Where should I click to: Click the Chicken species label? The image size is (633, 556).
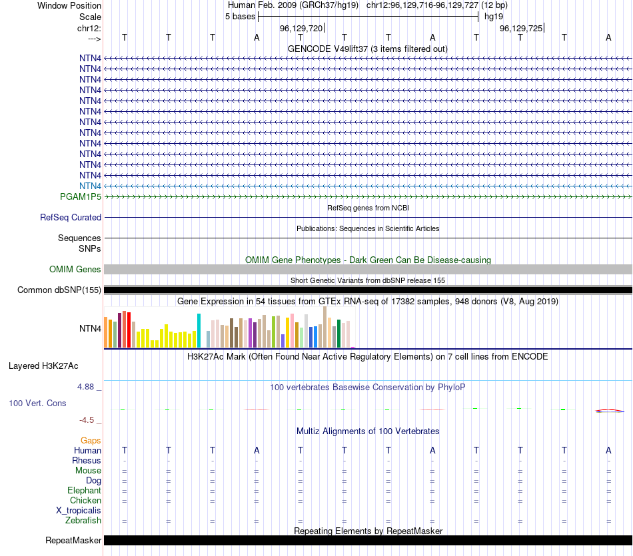85,500
